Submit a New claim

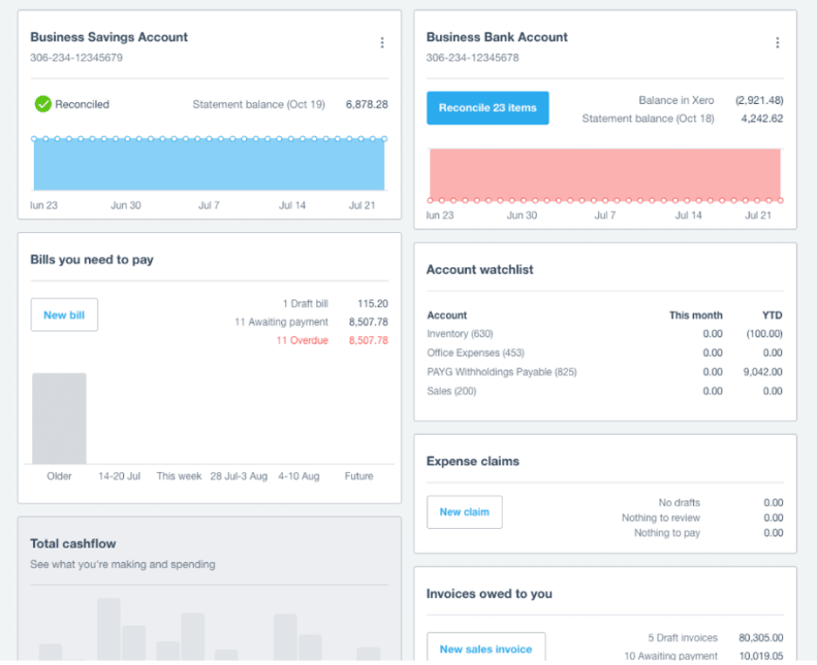pyautogui.click(x=464, y=512)
